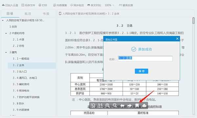197x118 pixels.
Task: Click the 已加入云盘 cloud toolbar item
Action: click(x=10, y=5)
